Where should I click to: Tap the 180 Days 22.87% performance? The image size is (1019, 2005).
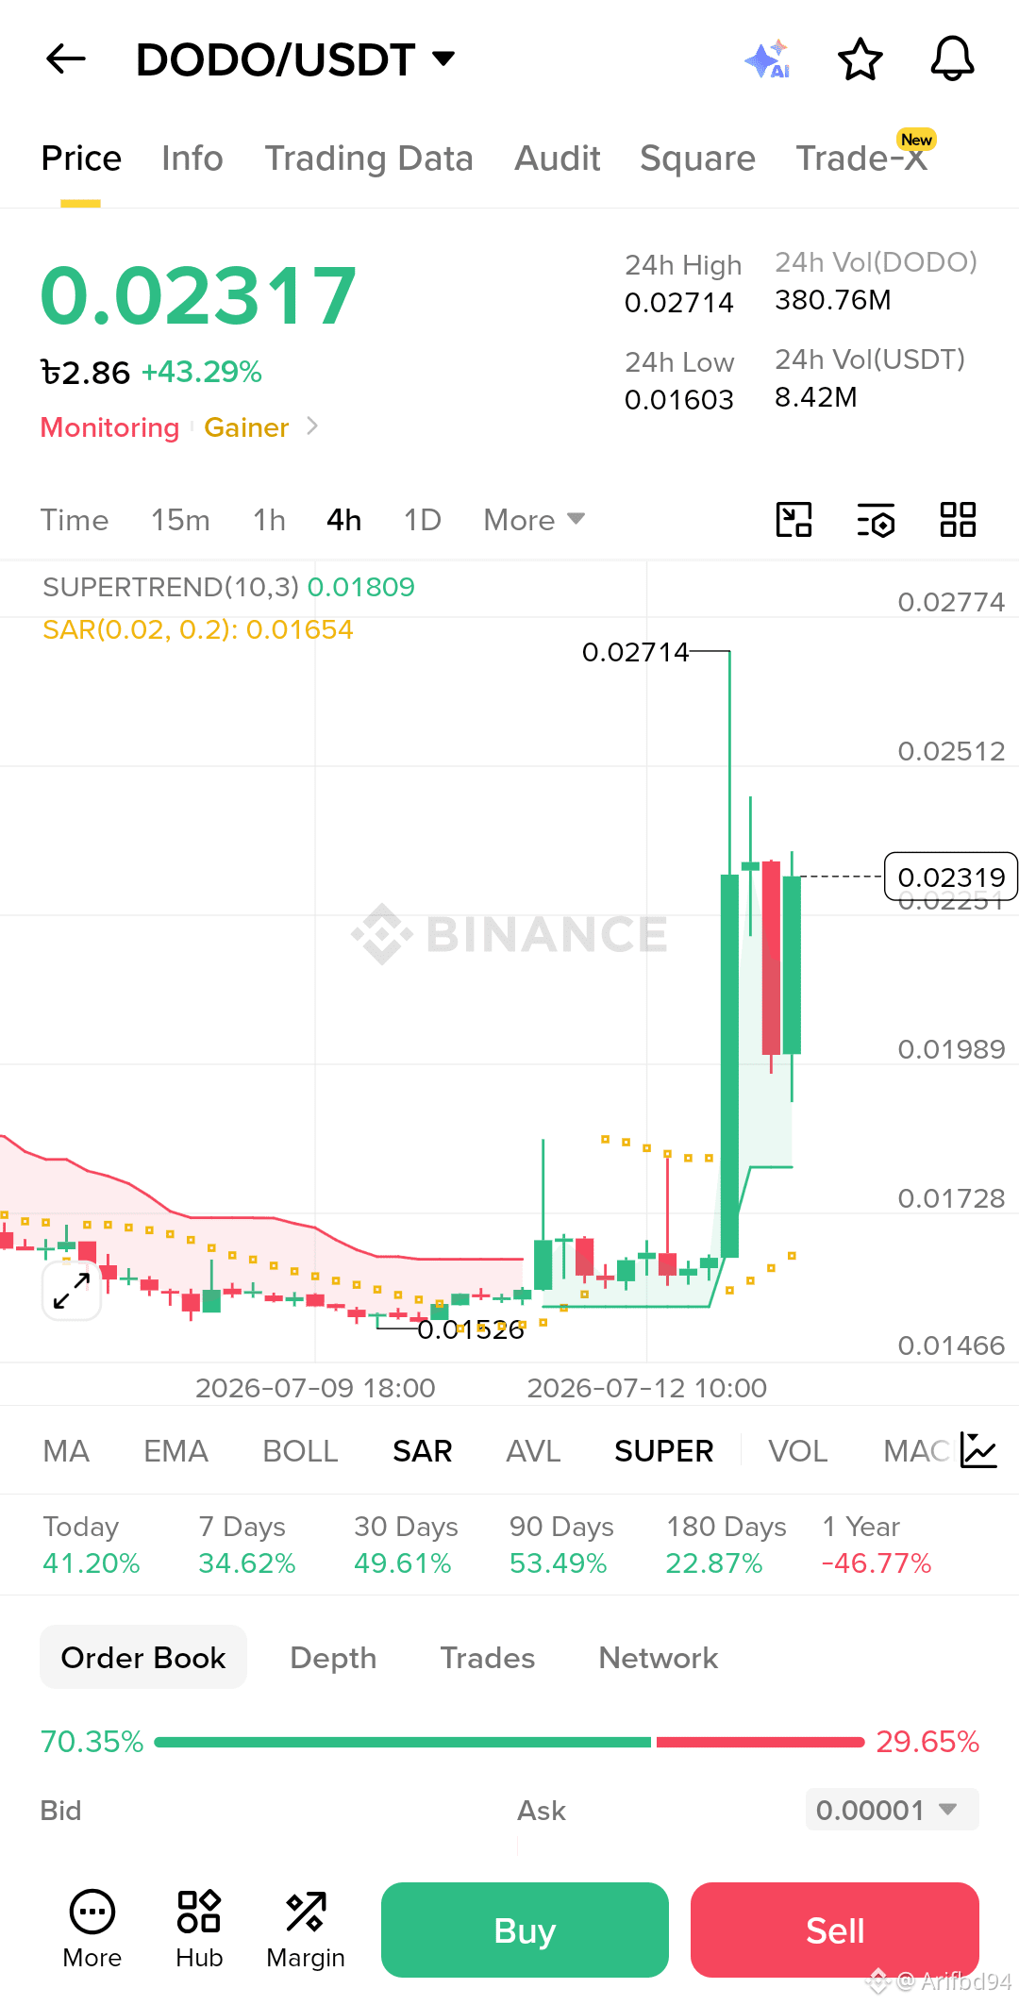coord(726,1545)
